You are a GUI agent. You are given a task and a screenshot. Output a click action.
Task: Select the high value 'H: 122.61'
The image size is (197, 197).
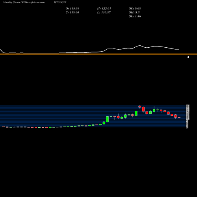[104, 9]
